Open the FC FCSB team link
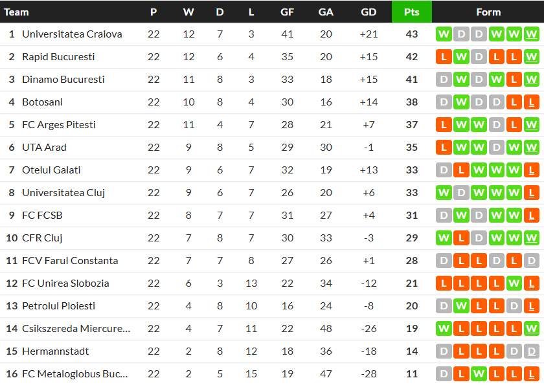 [42, 216]
